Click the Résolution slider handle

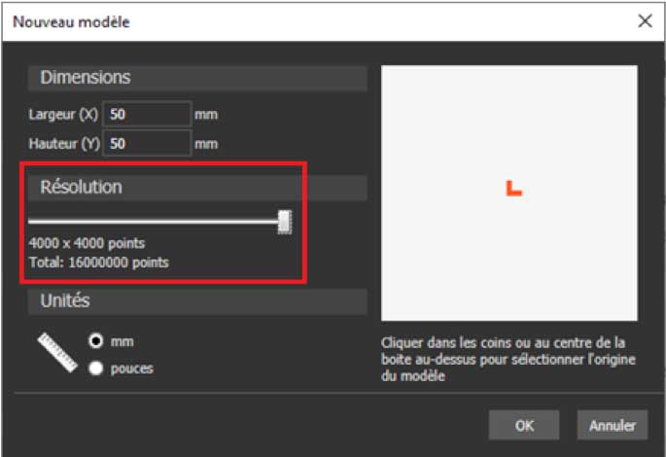[285, 222]
